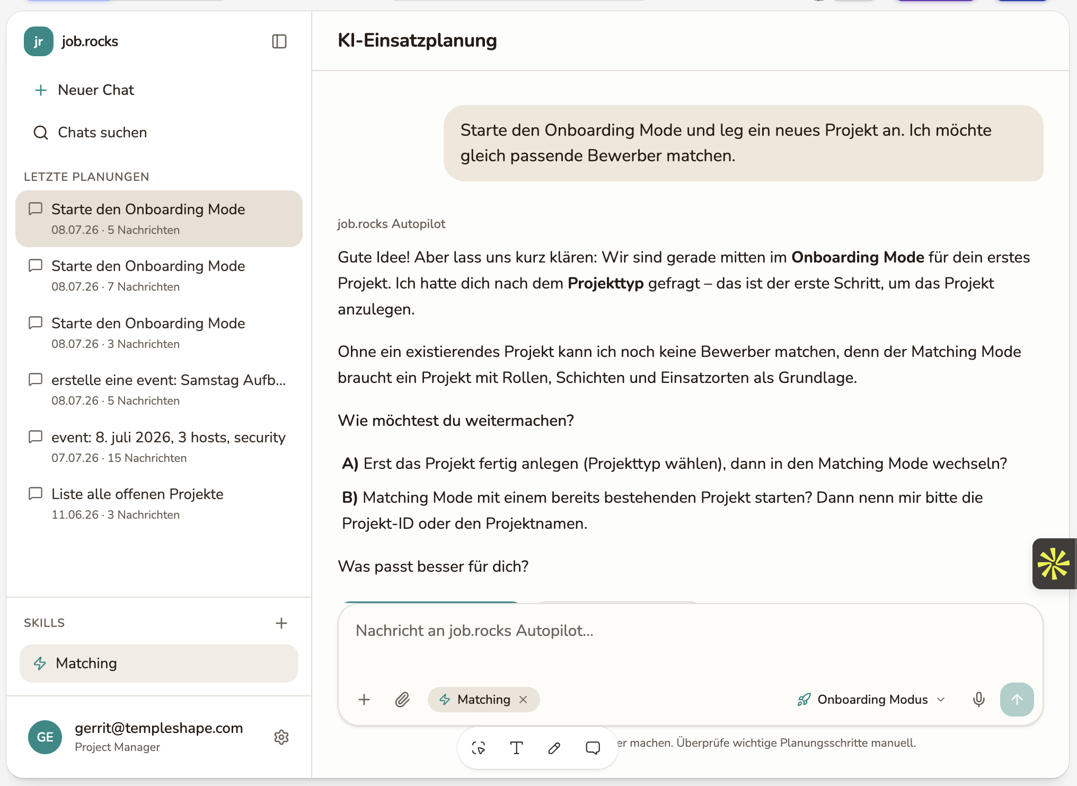The width and height of the screenshot is (1077, 786).
Task: Click gerrit@templeshape.com account name
Action: pos(159,728)
